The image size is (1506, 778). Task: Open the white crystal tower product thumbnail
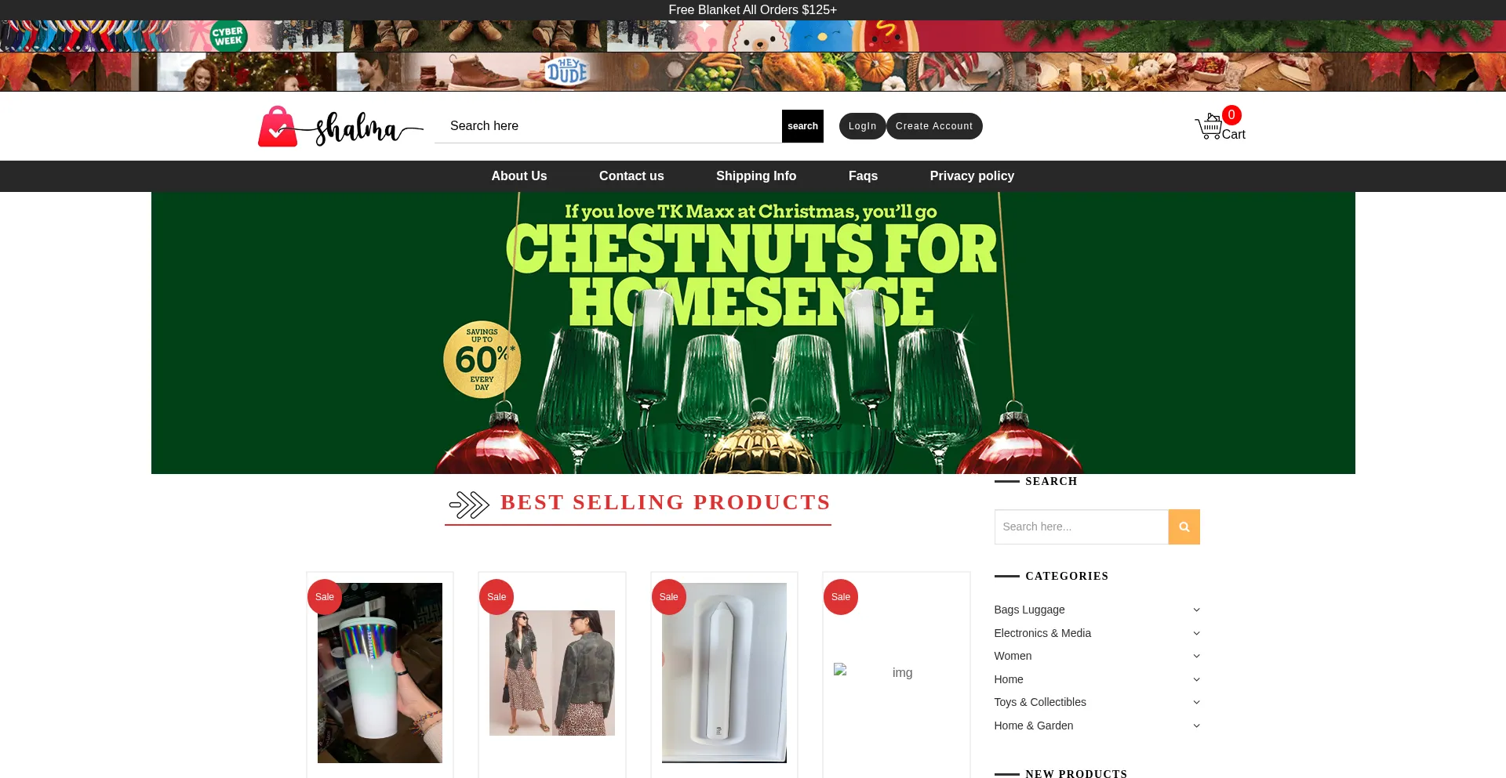(x=724, y=672)
